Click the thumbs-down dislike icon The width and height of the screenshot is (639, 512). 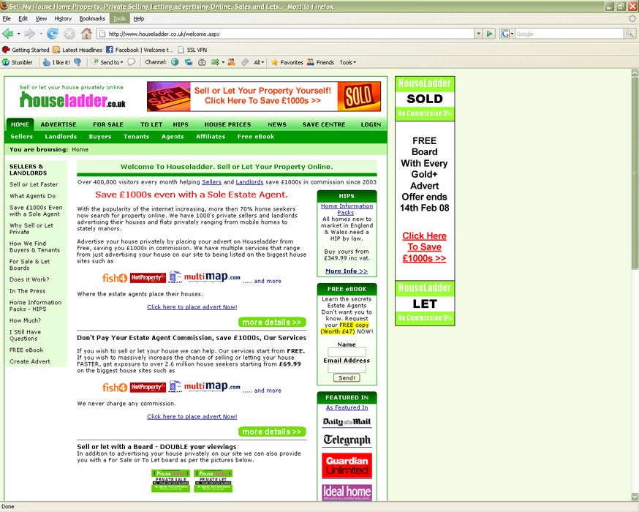point(77,62)
